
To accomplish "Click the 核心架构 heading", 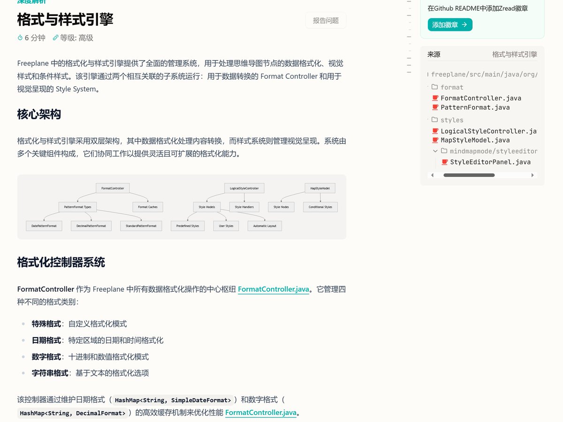I will (39, 114).
